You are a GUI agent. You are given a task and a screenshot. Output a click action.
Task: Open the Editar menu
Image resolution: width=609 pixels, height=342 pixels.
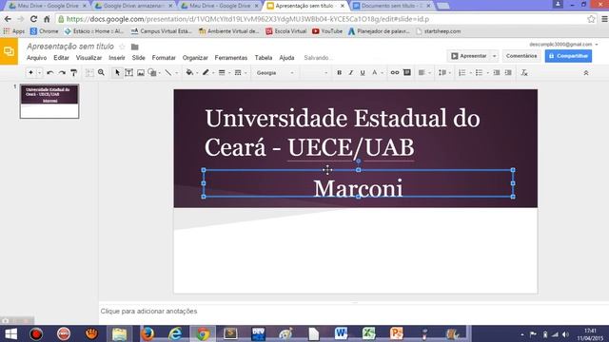click(61, 58)
